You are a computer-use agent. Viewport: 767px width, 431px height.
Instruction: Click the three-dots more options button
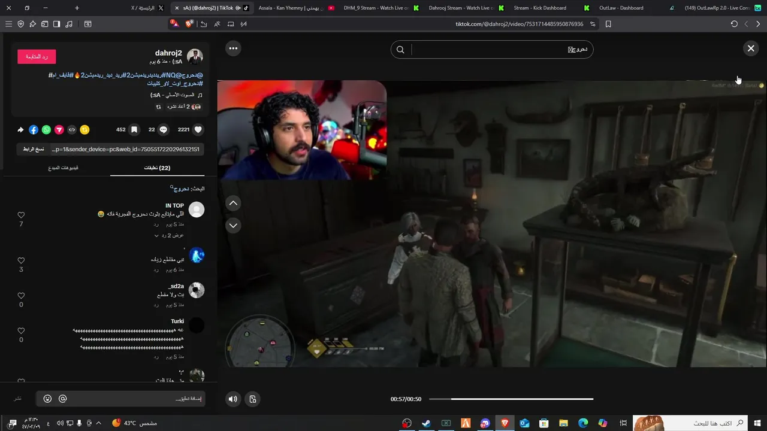point(233,48)
